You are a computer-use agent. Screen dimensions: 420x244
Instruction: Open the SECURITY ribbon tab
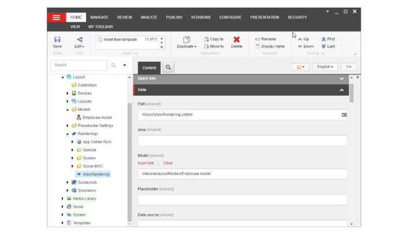pyautogui.click(x=298, y=17)
